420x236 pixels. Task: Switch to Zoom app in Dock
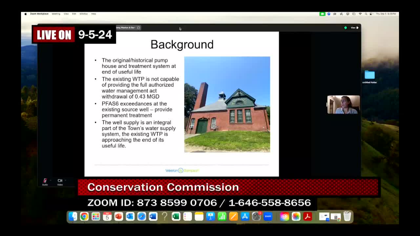[268, 216]
